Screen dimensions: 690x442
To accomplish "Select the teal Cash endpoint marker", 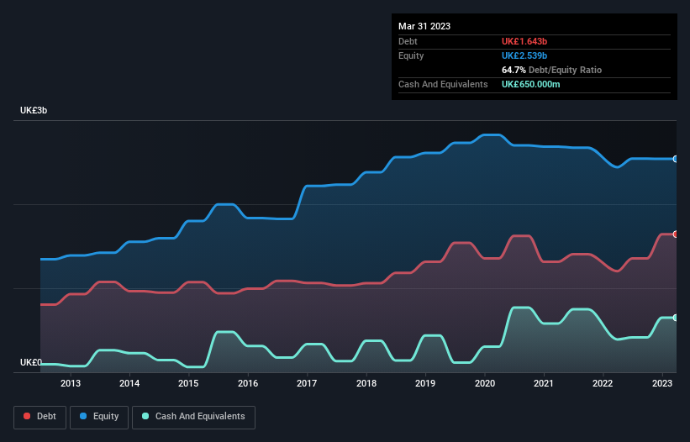I will (x=676, y=318).
